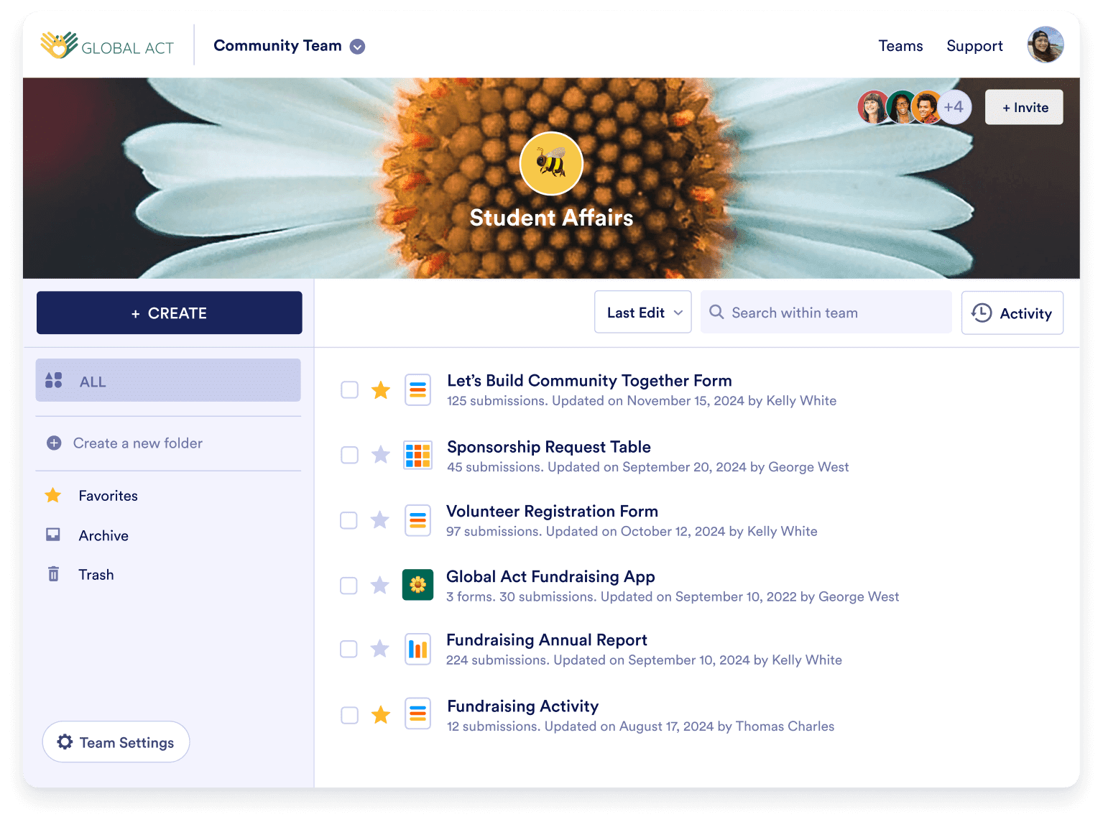Screen dimensions: 1103x822
Task: Click the Archive tray icon in sidebar
Action: pos(53,535)
